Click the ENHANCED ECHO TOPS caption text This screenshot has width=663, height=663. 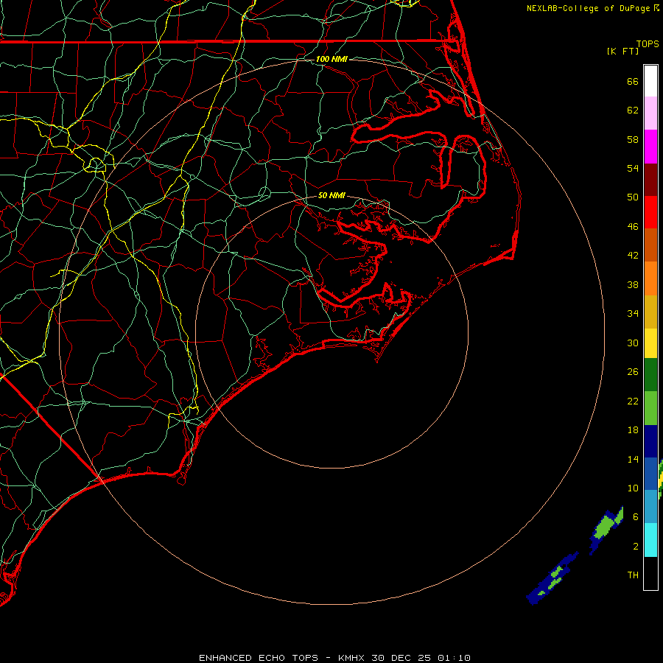pyautogui.click(x=259, y=658)
